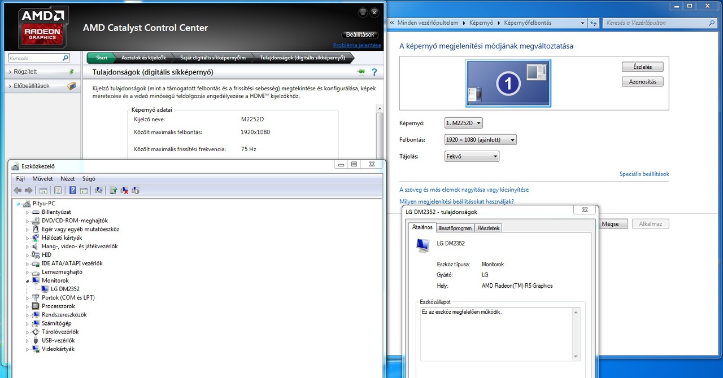Open the Nézet menu in Eszközkezelő
The height and width of the screenshot is (378, 723).
tap(68, 179)
